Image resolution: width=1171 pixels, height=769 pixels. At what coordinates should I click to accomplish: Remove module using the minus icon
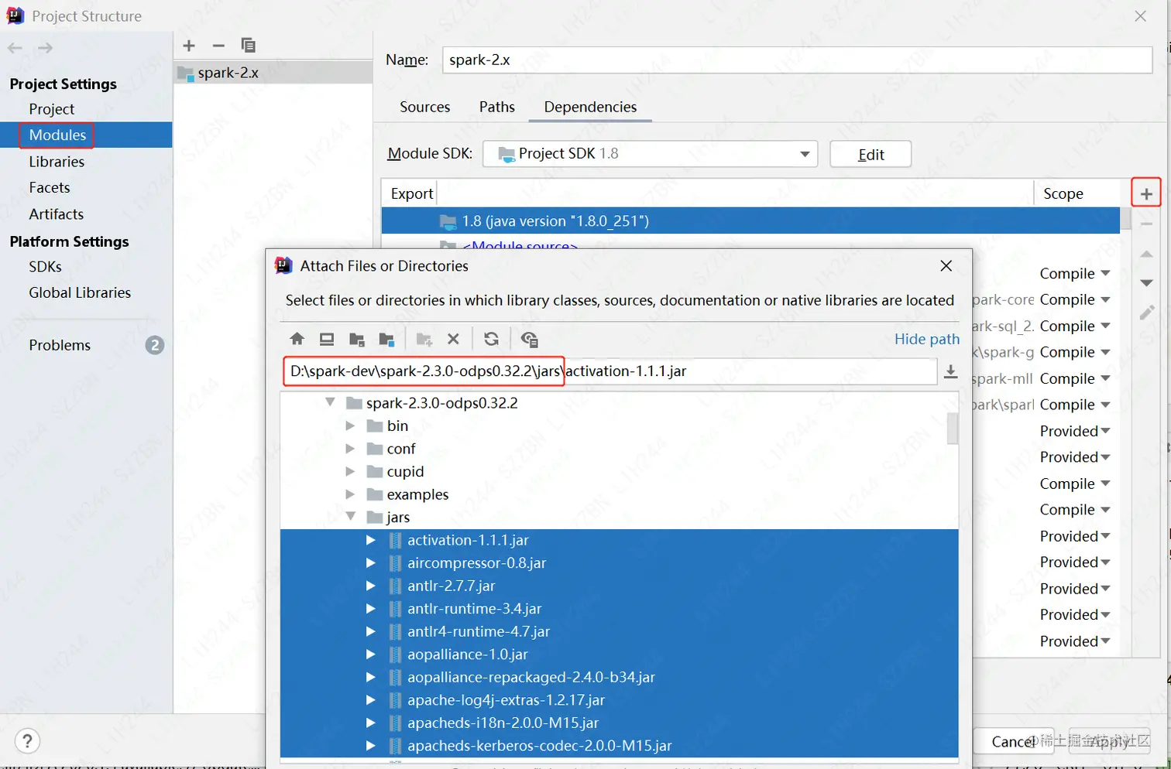coord(218,46)
